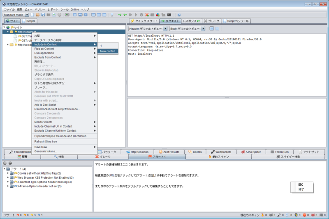
Task: Choose Save Raw context menu entry
Action: [65, 147]
